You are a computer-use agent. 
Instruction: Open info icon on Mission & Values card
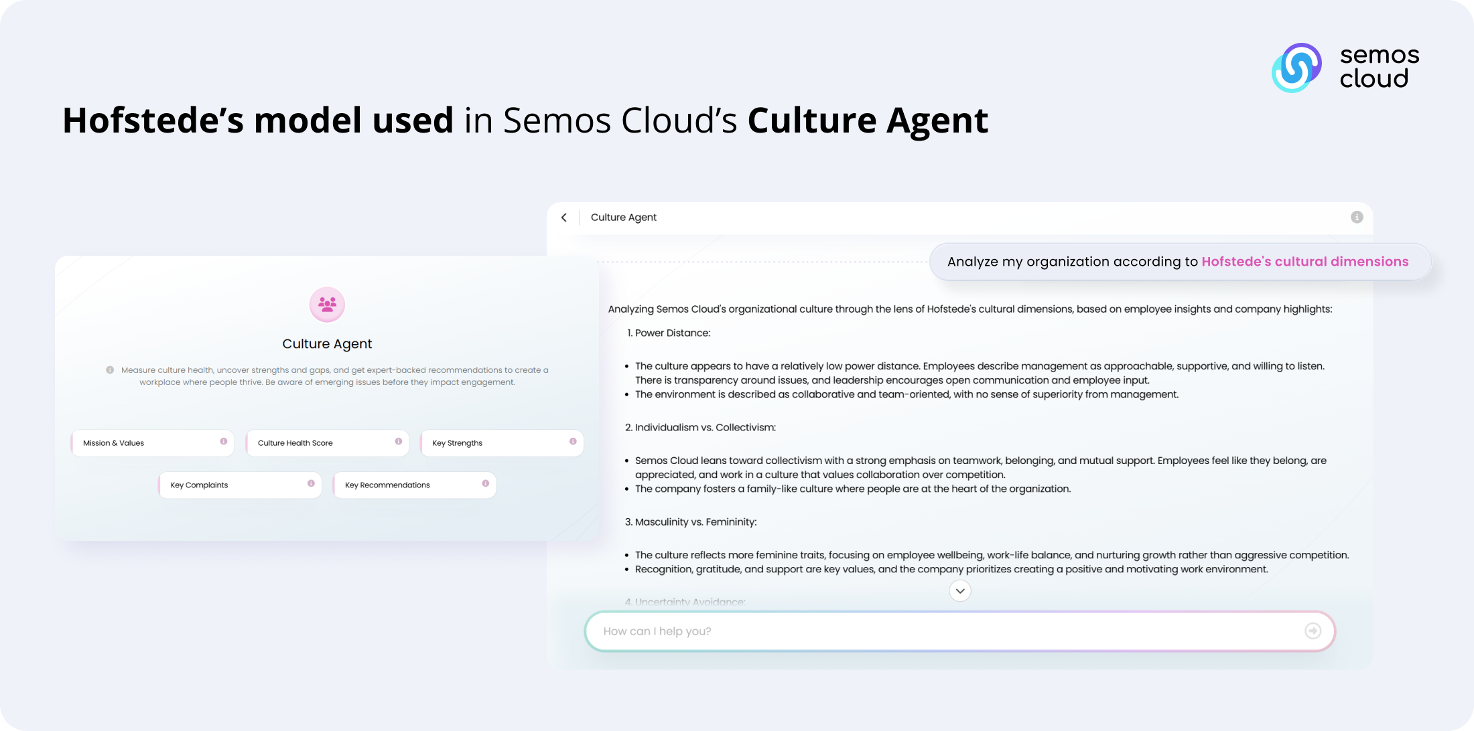point(224,442)
